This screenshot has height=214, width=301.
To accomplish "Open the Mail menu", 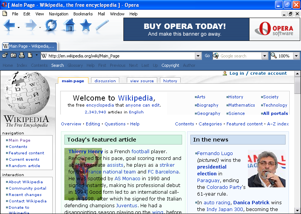I will click(x=101, y=14).
